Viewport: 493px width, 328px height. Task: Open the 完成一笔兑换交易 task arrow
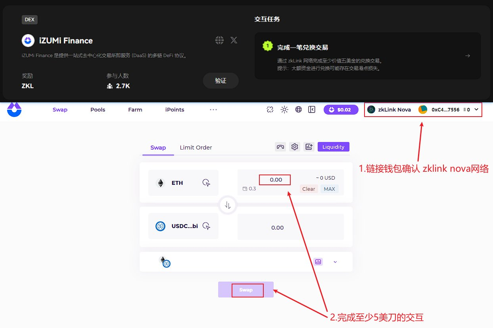pos(468,56)
